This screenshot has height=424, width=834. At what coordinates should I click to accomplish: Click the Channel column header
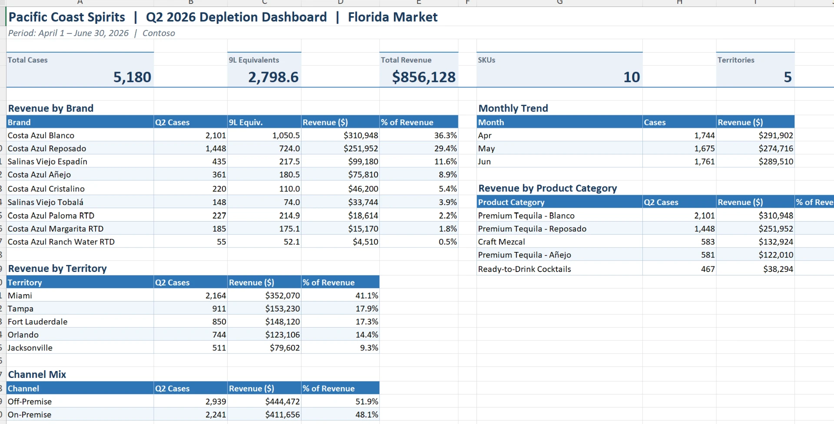(80, 388)
